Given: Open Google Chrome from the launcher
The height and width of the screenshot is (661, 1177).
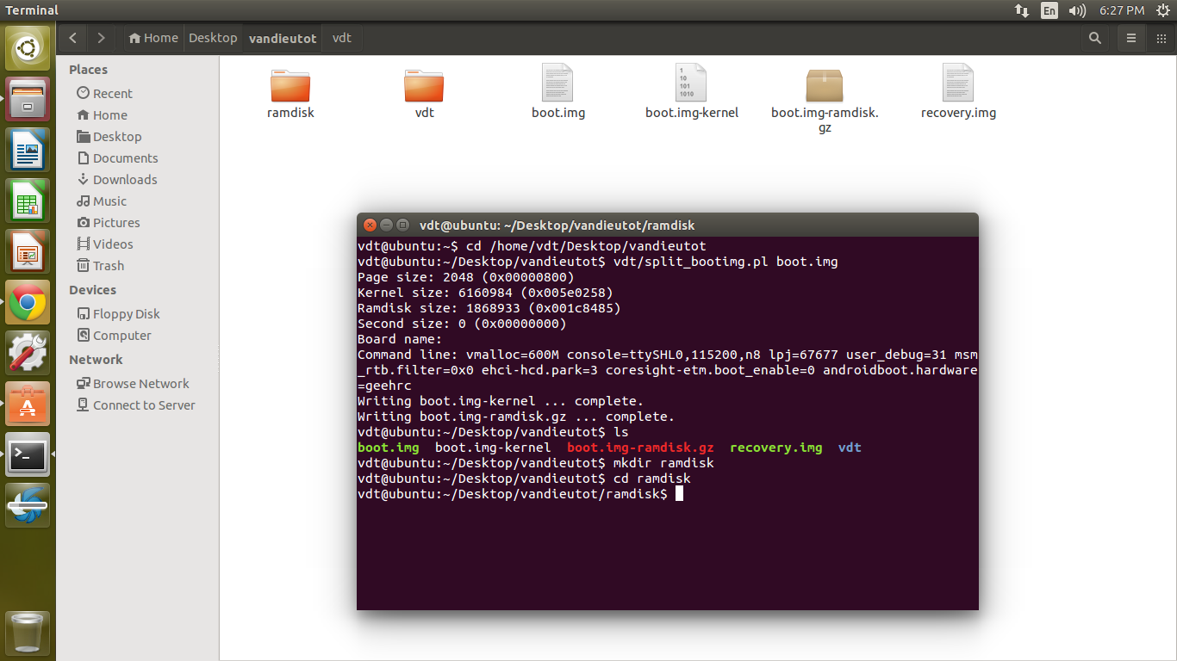Looking at the screenshot, I should pyautogui.click(x=28, y=302).
